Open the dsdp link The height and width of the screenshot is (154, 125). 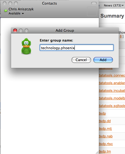coord(102,114)
